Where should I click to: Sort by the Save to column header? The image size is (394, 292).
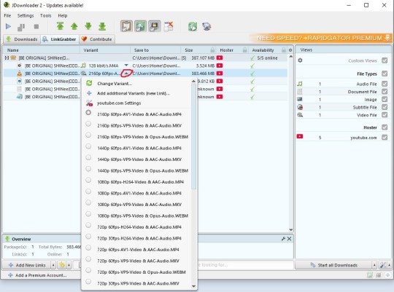(155, 50)
